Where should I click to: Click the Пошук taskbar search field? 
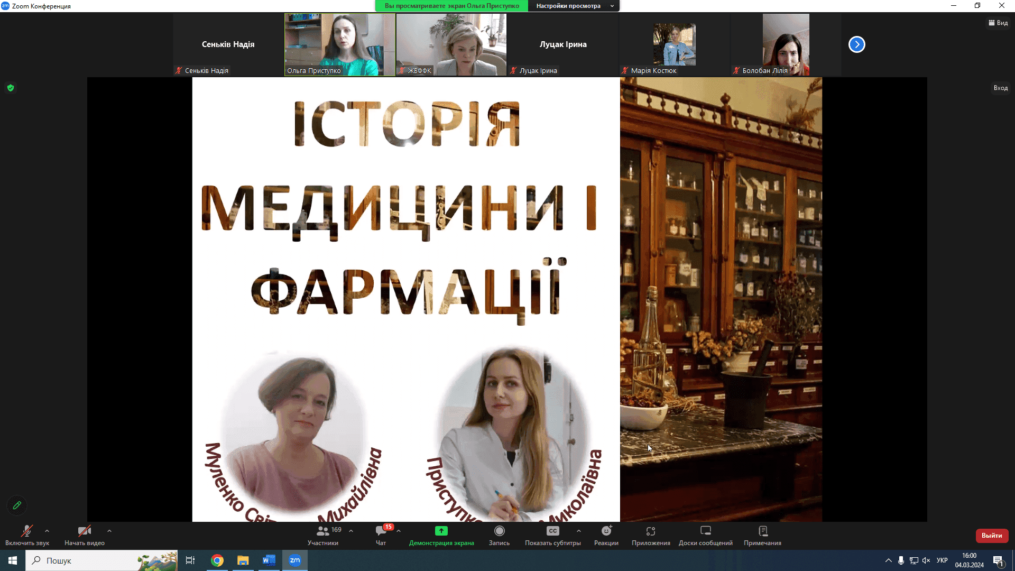[101, 560]
